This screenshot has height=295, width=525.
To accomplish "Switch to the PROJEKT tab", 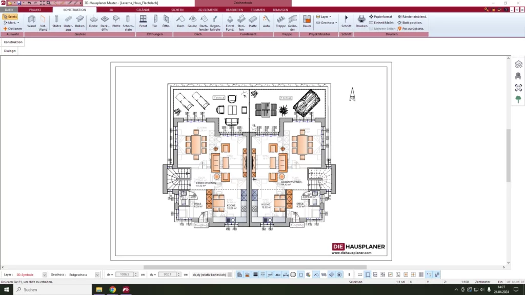I will coord(35,10).
